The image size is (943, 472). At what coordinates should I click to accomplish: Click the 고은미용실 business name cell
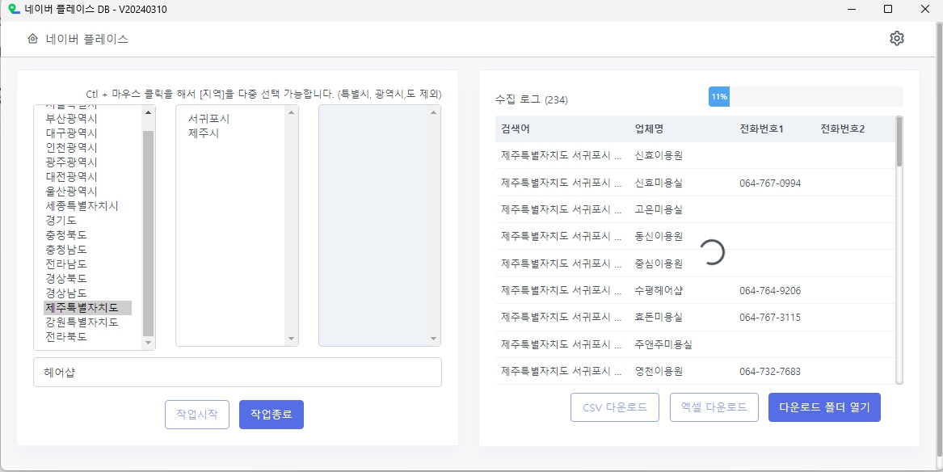click(x=659, y=210)
